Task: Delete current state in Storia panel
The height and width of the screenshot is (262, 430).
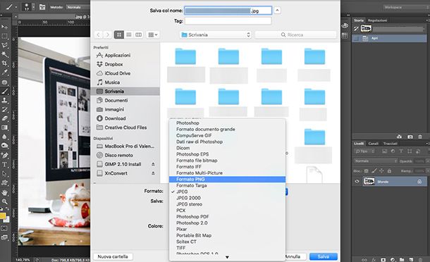Action: click(x=420, y=137)
